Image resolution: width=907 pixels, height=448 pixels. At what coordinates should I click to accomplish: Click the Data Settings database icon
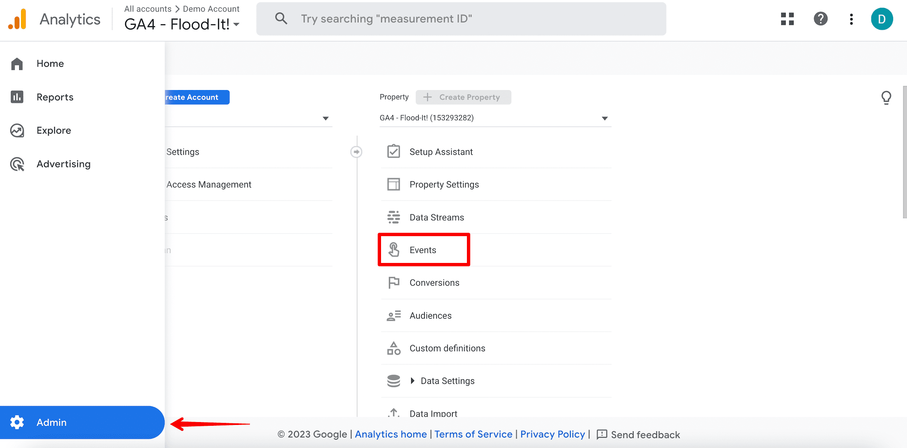(x=394, y=381)
